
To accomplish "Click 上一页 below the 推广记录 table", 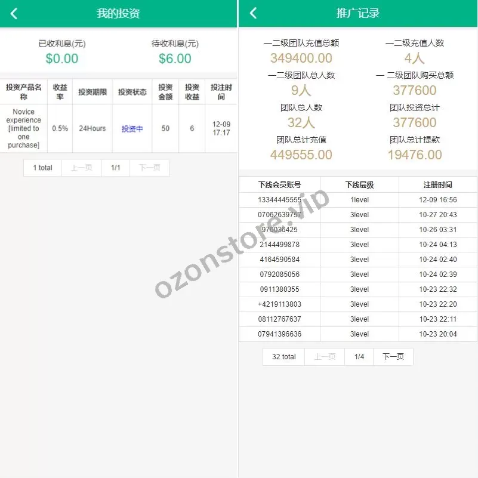I will [325, 357].
